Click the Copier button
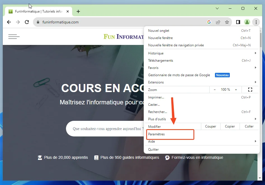Viewport: 265px width, 185px height. (230, 126)
